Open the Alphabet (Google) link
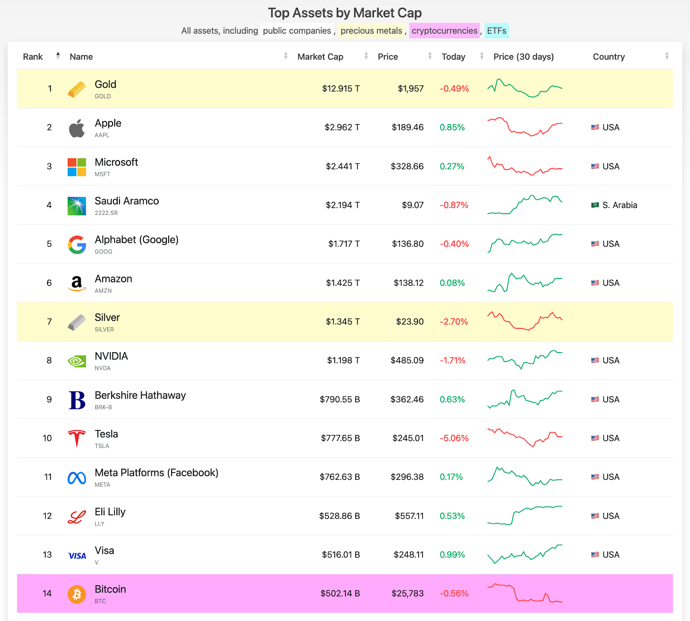Image resolution: width=690 pixels, height=621 pixels. (x=137, y=240)
